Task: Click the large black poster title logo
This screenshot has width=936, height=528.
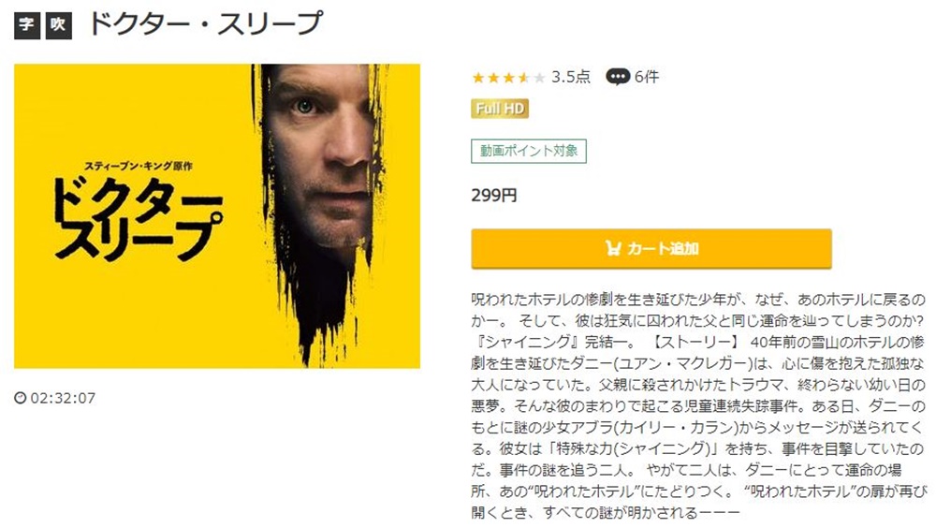Action: pyautogui.click(x=138, y=219)
